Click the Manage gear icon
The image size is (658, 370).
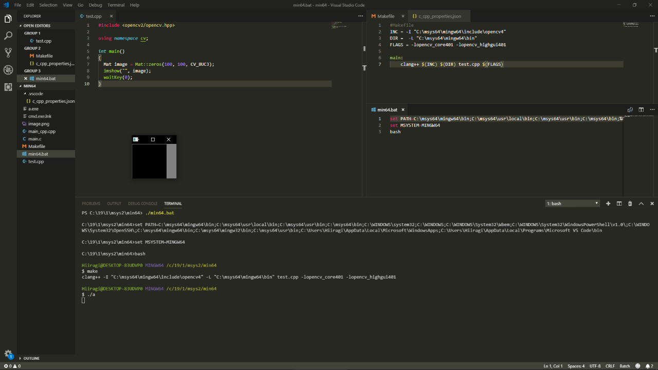pyautogui.click(x=8, y=354)
